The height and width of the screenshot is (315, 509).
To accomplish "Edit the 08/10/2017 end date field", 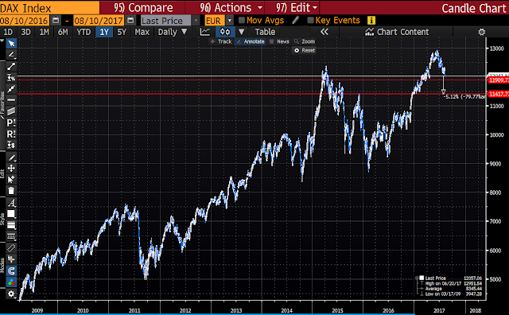I will click(99, 21).
